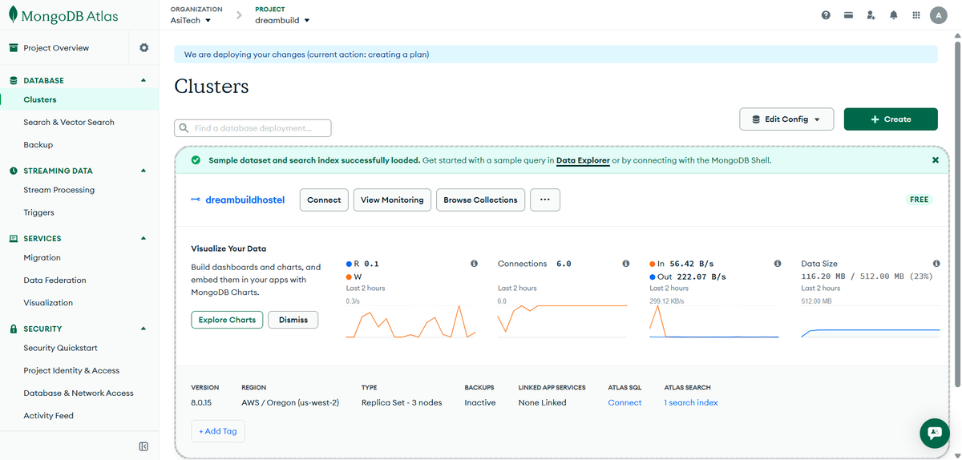Open the Edit Config dropdown

point(786,119)
